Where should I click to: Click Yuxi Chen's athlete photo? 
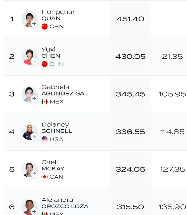click(29, 56)
